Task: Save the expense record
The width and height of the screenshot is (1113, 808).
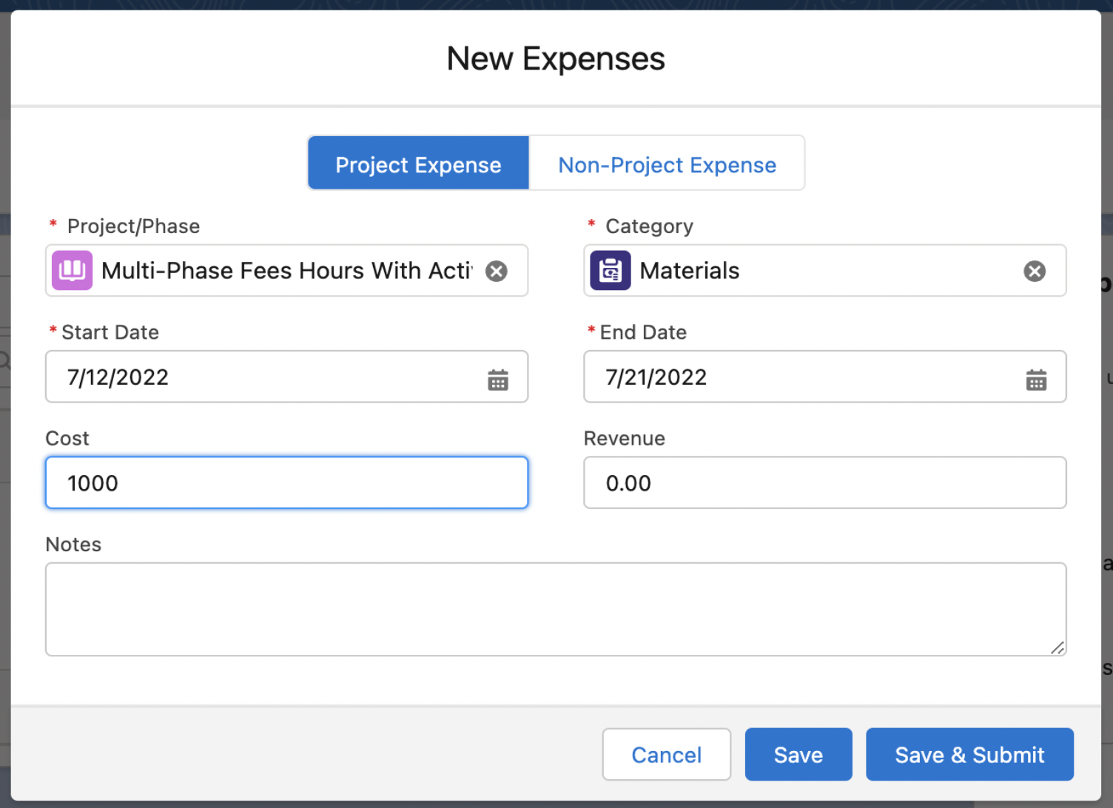Action: tap(798, 755)
